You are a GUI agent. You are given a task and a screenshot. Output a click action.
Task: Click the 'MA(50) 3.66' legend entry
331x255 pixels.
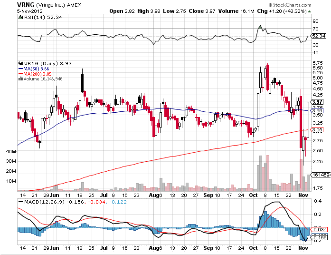36,69
